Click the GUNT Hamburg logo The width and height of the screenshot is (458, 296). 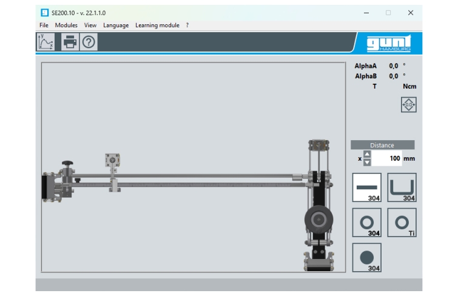(389, 44)
